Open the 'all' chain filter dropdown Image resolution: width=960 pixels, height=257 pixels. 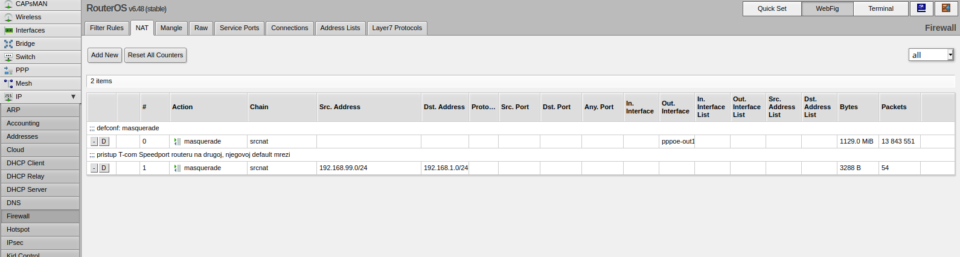[x=930, y=55]
